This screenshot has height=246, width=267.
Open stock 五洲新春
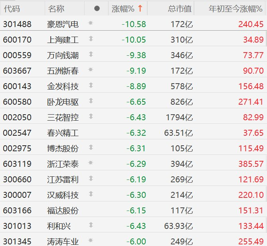[63, 71]
